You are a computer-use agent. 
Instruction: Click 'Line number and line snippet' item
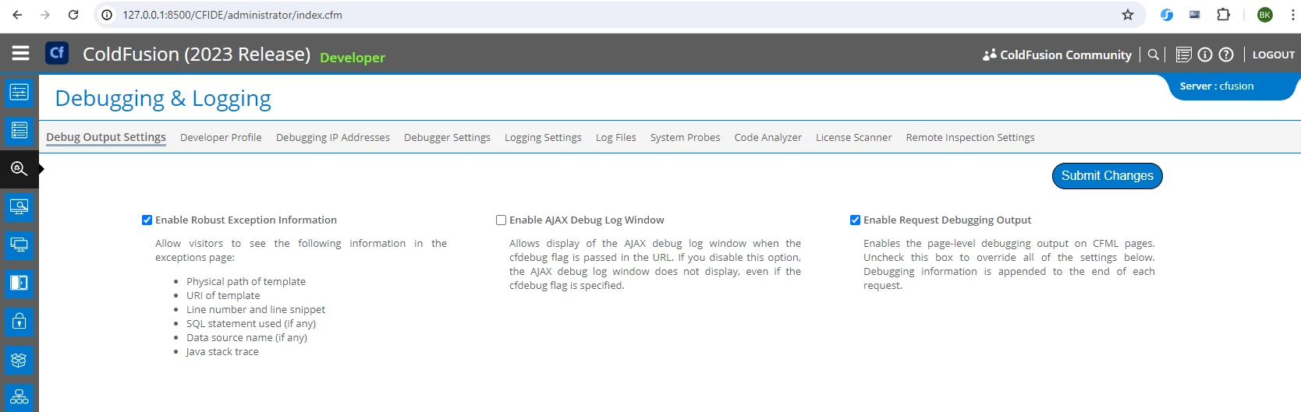pyautogui.click(x=256, y=310)
